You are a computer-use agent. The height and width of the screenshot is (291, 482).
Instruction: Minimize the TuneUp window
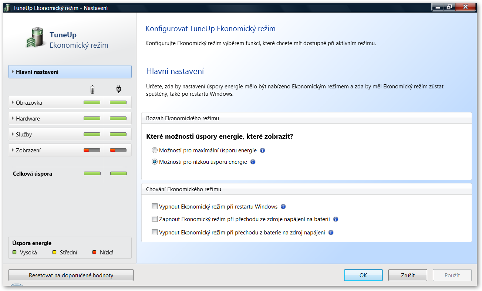pyautogui.click(x=438, y=7)
